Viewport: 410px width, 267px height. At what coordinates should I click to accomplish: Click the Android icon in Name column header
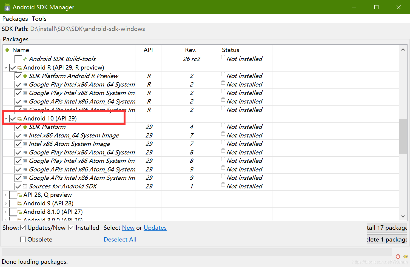(x=7, y=50)
